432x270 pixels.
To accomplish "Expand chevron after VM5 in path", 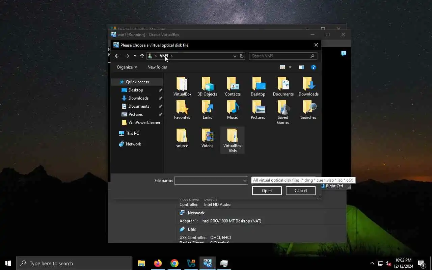I will tap(172, 56).
